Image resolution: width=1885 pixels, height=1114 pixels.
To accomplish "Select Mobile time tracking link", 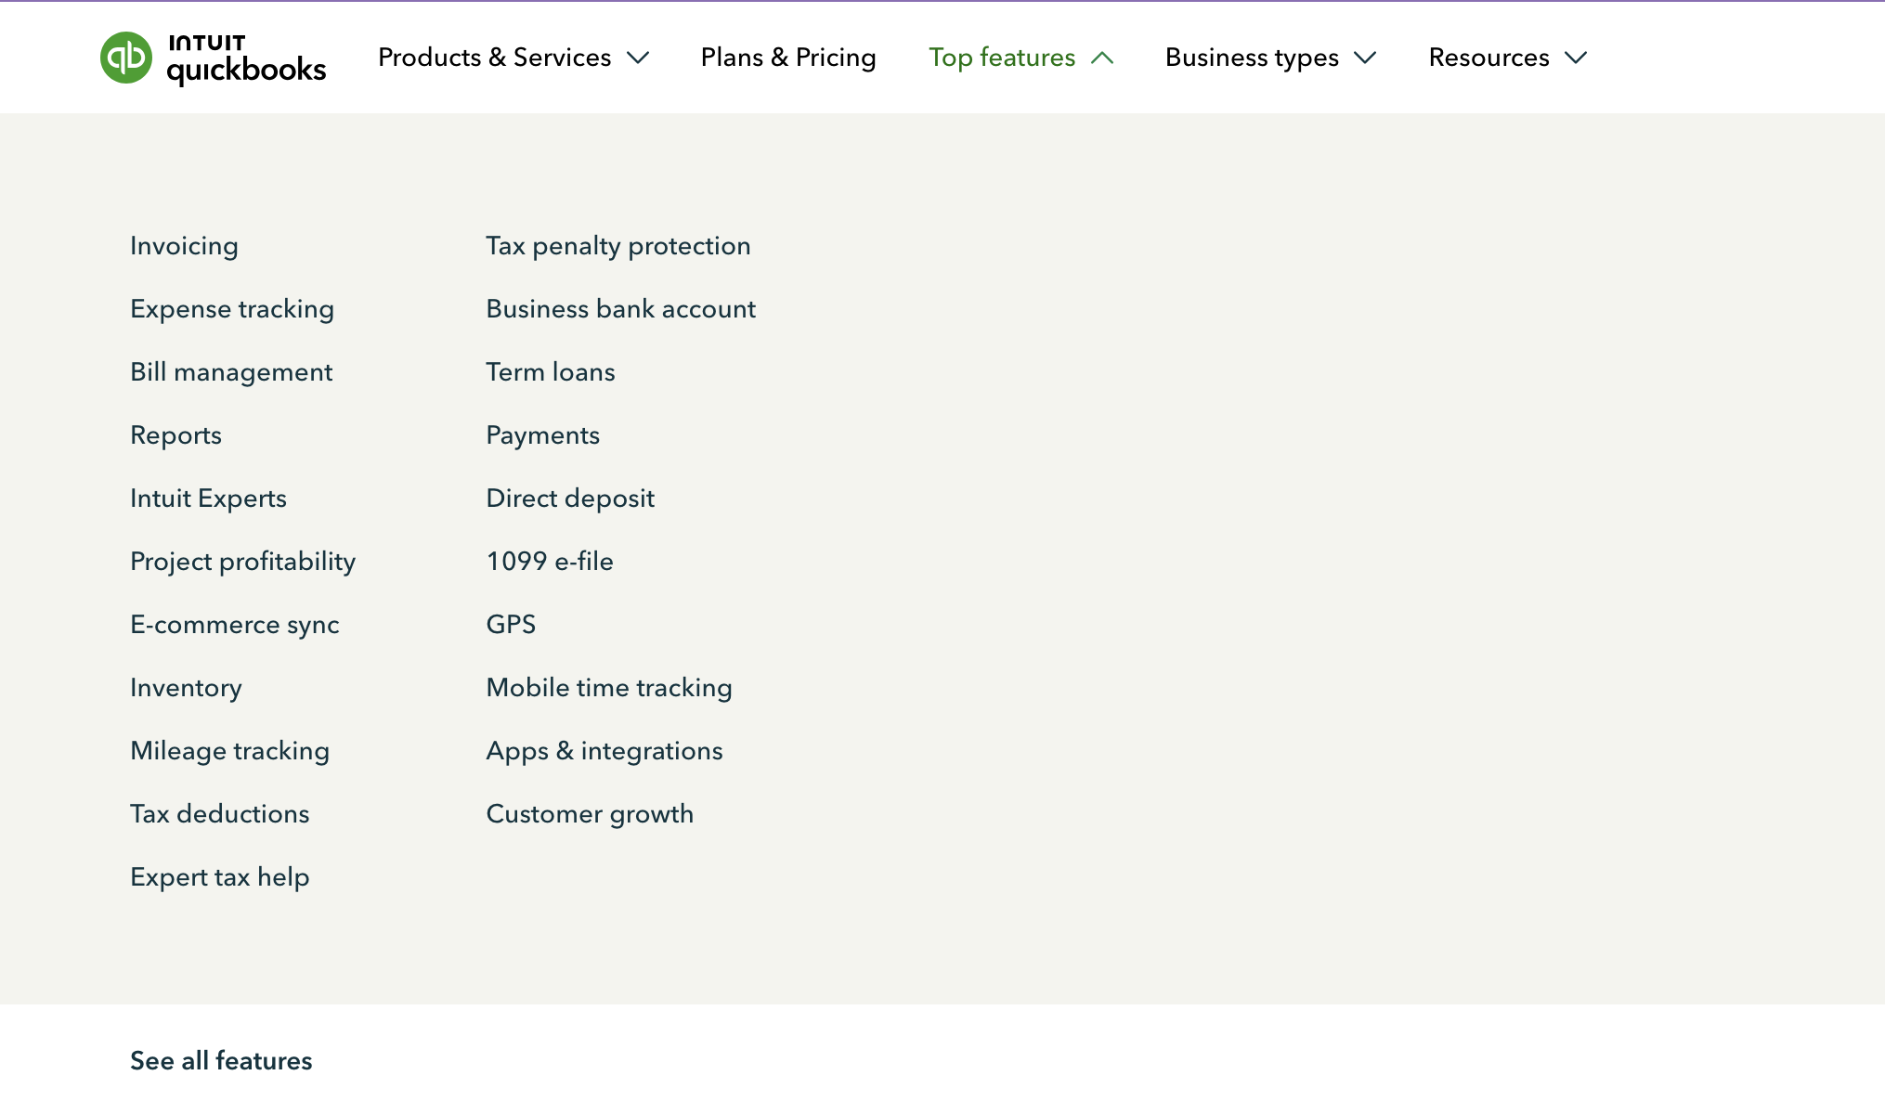I will (x=609, y=688).
